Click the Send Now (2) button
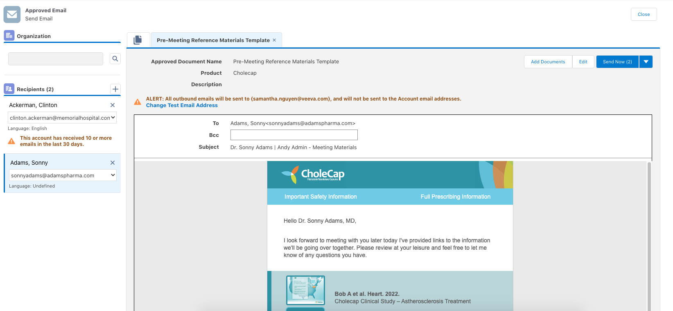673x311 pixels. (617, 62)
